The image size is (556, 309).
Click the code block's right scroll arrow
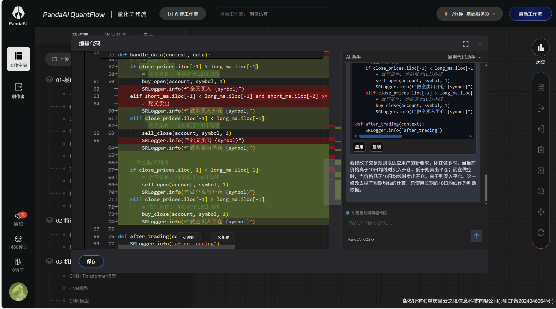[471, 136]
